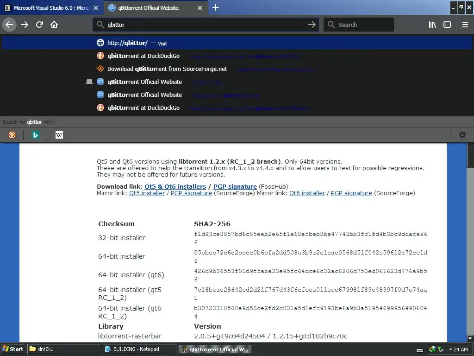This screenshot has height=356, width=474.
Task: Click the scroll down arrow of page scrollbar
Action: coord(470,338)
